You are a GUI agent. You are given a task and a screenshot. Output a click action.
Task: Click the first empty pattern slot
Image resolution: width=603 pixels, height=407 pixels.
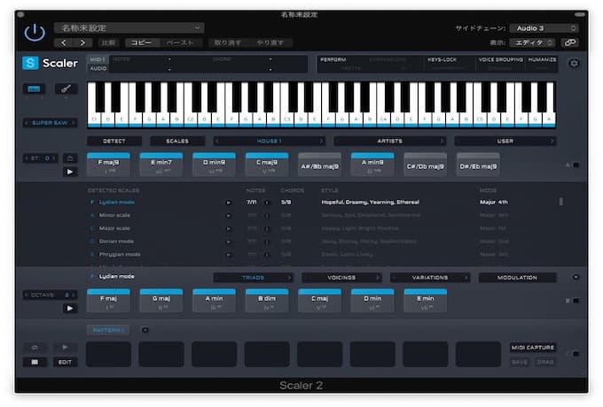(108, 354)
